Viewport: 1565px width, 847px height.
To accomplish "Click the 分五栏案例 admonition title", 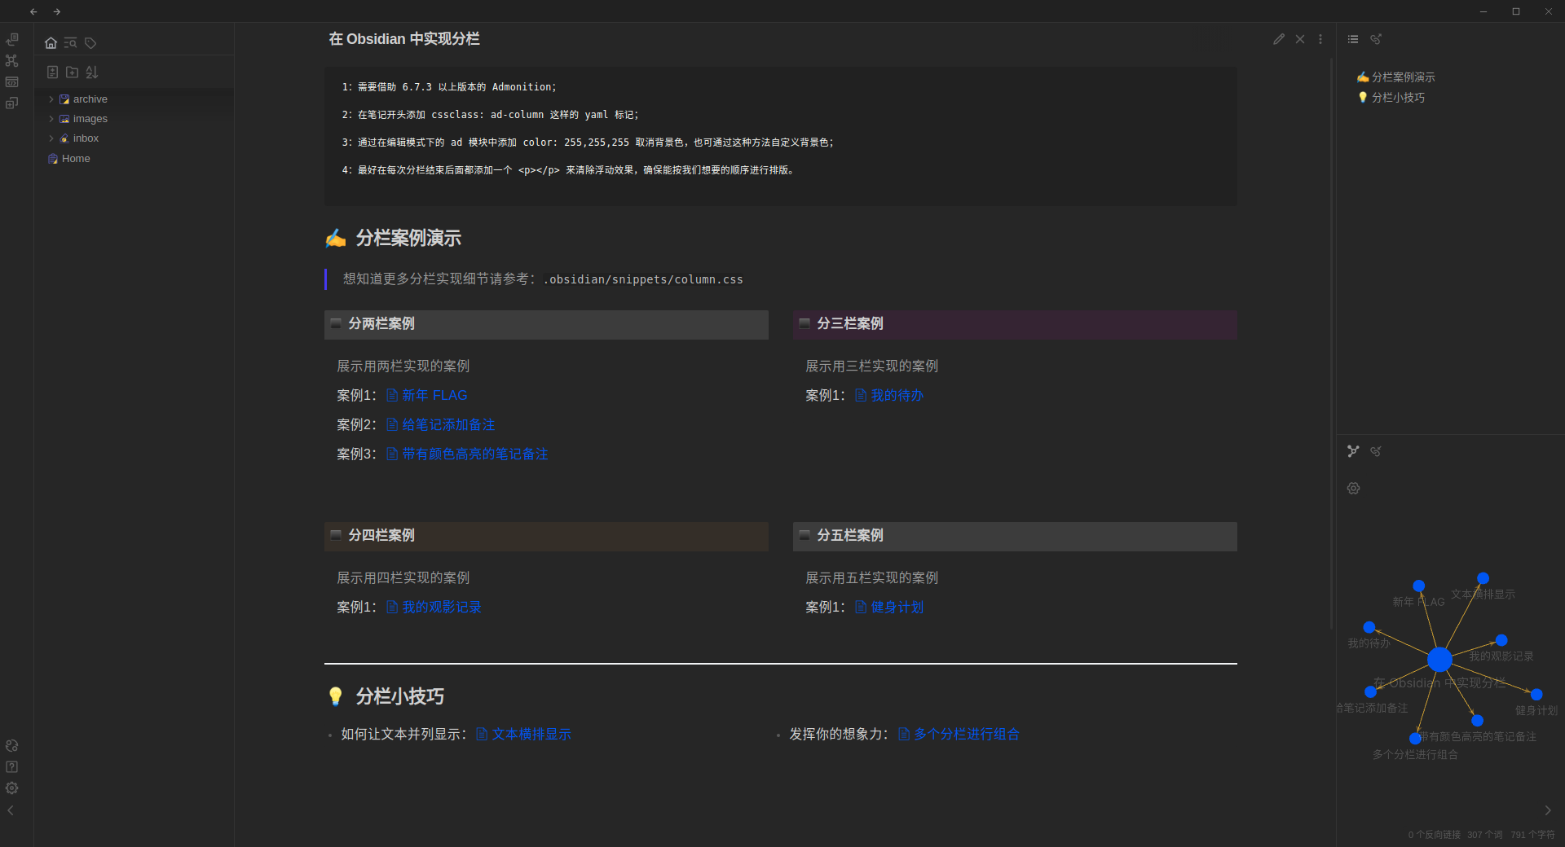I will (x=1015, y=536).
